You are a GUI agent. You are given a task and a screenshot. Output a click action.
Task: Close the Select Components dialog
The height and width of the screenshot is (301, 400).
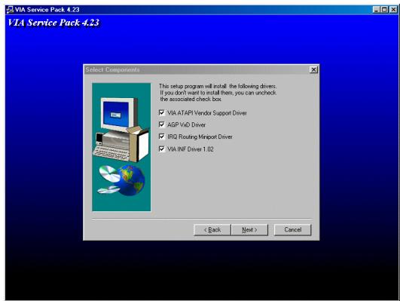(x=313, y=69)
